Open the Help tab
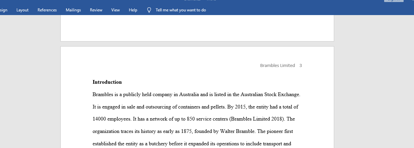Screen dimensions: 414x148 coord(133,10)
